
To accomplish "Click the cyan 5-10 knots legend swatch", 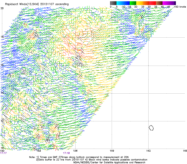I will [x=120, y=3].
